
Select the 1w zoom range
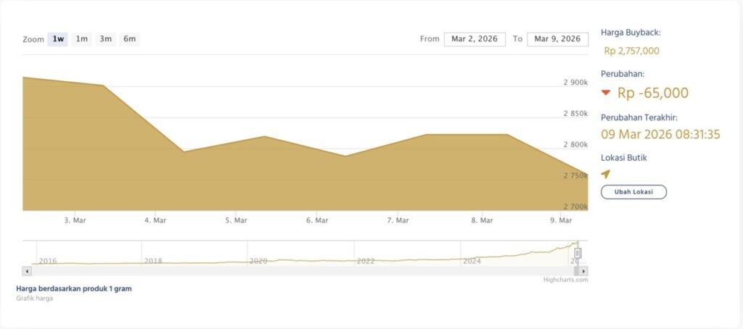coord(58,39)
